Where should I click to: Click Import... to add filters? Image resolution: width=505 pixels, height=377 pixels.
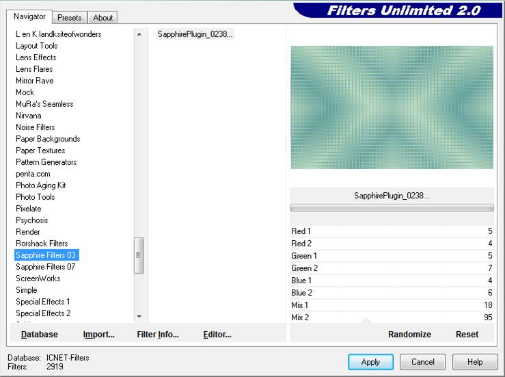click(99, 335)
